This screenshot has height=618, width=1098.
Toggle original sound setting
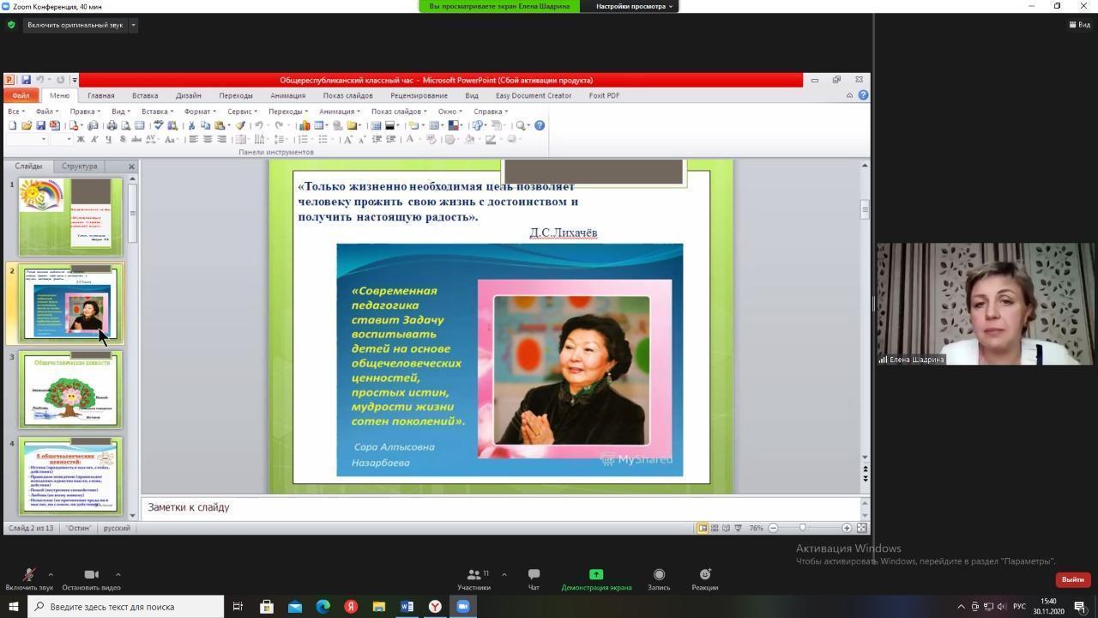click(75, 25)
